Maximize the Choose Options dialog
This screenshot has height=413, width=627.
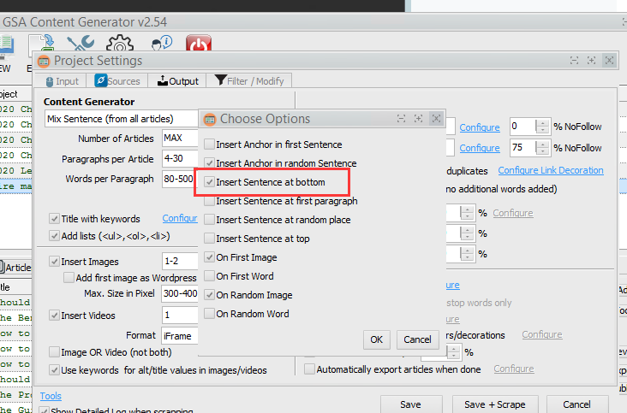tap(418, 119)
